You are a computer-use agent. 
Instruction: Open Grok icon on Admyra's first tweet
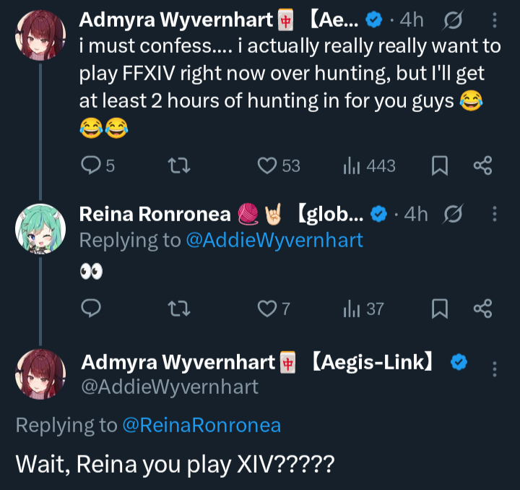click(455, 21)
